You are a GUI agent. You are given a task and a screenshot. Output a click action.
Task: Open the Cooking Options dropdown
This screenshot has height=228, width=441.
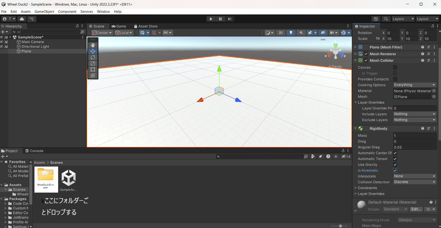click(x=415, y=85)
